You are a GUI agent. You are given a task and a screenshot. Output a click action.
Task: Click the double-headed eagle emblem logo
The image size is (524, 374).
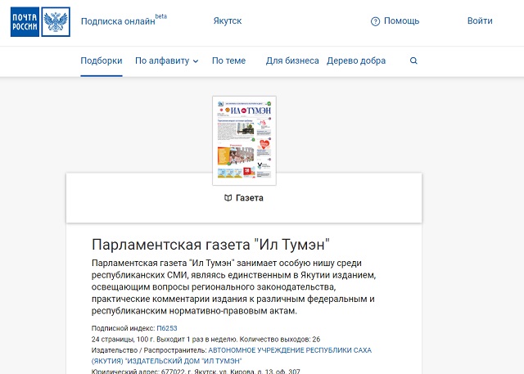pos(56,22)
